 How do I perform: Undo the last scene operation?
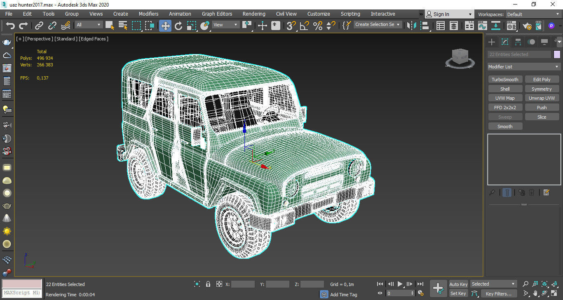pyautogui.click(x=10, y=26)
